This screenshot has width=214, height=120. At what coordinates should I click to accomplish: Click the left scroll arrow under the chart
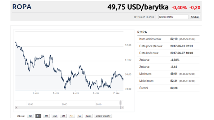click(17, 107)
